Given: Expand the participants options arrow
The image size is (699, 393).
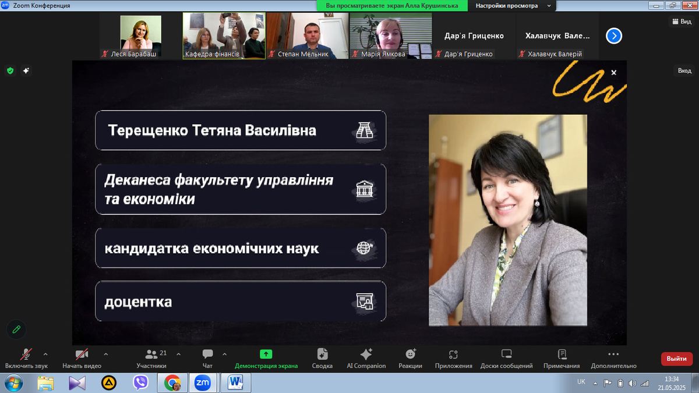Looking at the screenshot, I should click(x=178, y=354).
